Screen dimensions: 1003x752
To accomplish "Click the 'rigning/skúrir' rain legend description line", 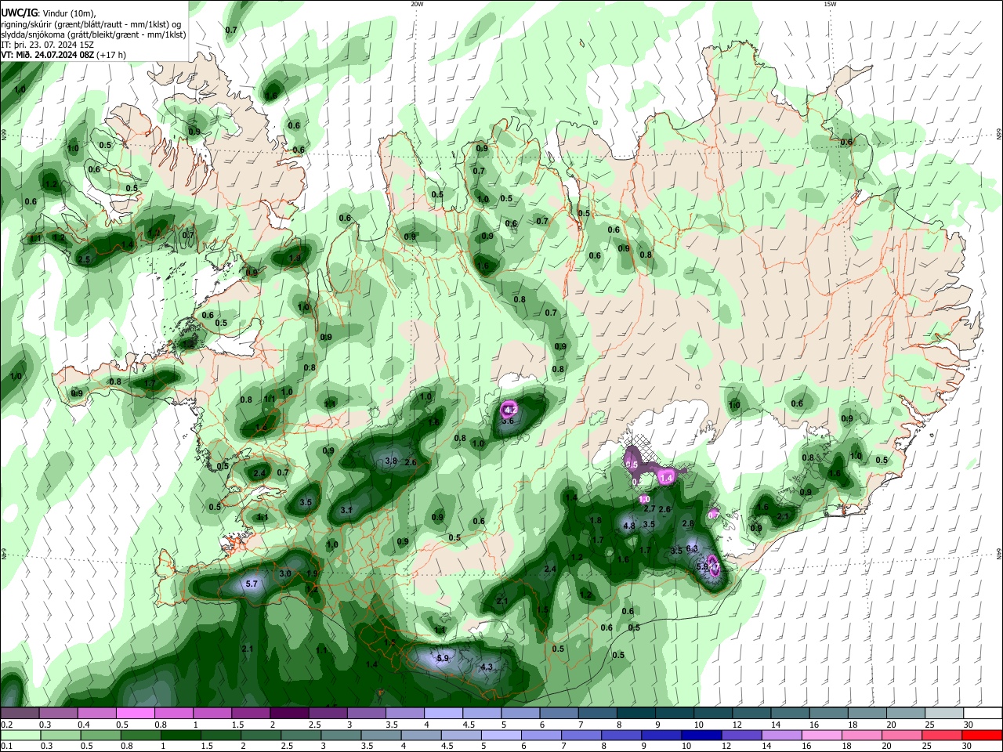I will [x=92, y=24].
